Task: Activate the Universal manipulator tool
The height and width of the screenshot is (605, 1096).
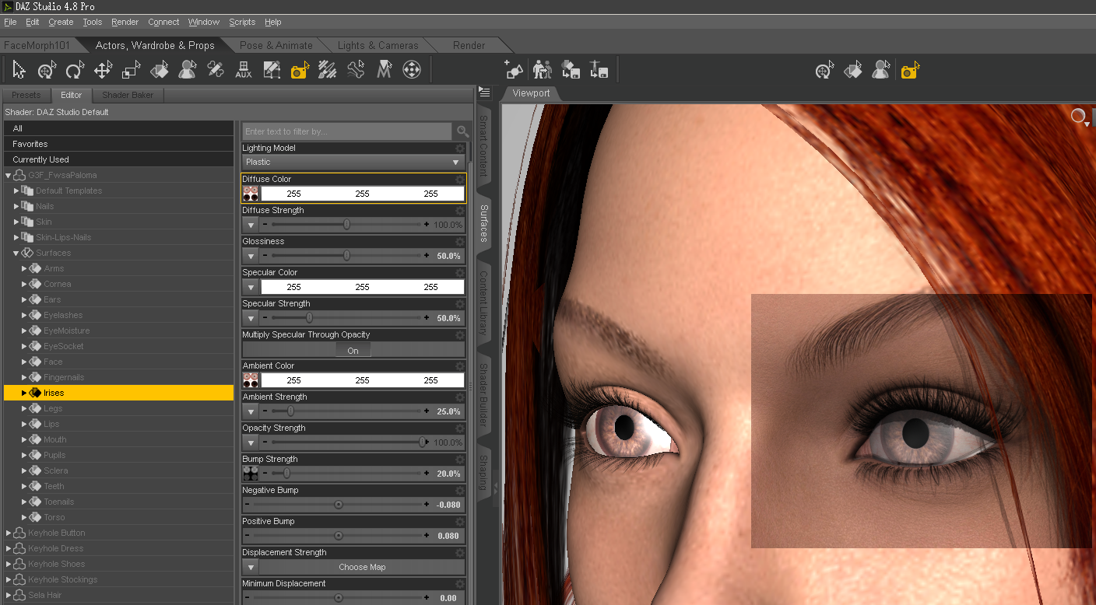Action: click(47, 70)
